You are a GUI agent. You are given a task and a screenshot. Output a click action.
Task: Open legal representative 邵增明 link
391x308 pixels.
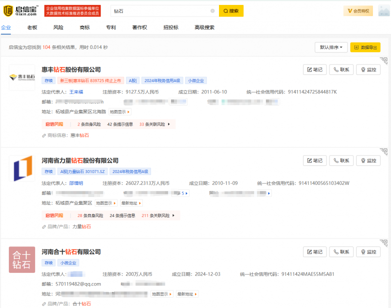[76, 183]
